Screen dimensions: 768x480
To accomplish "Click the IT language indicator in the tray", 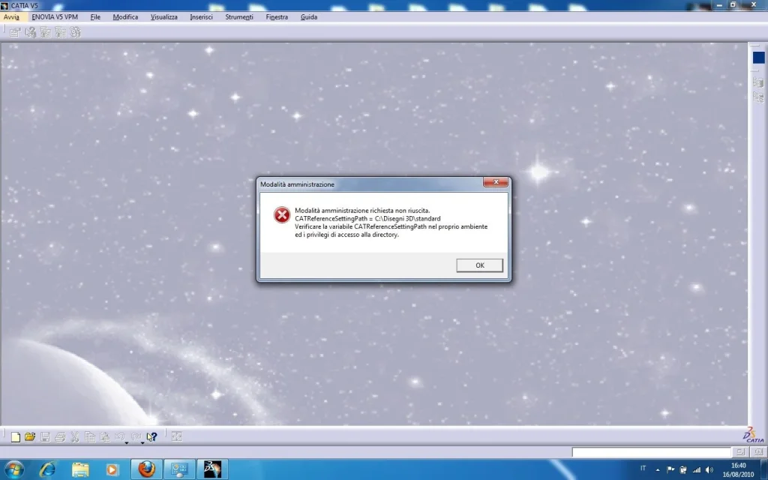I will (x=643, y=469).
